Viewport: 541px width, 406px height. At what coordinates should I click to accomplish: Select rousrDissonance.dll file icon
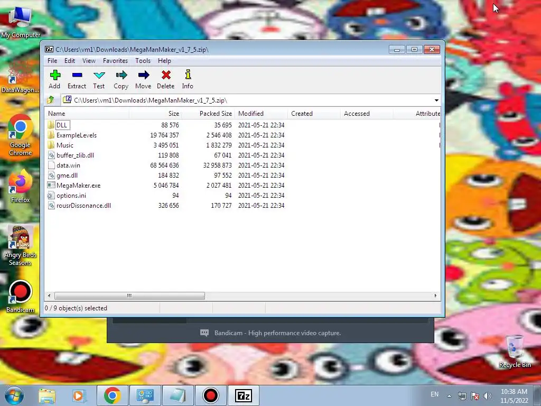[51, 206]
